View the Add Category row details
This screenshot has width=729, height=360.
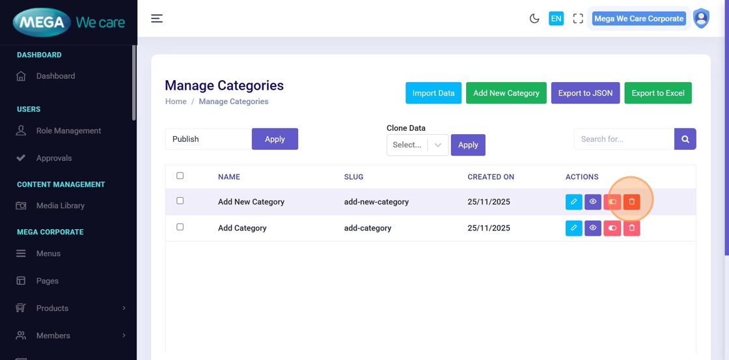(593, 228)
